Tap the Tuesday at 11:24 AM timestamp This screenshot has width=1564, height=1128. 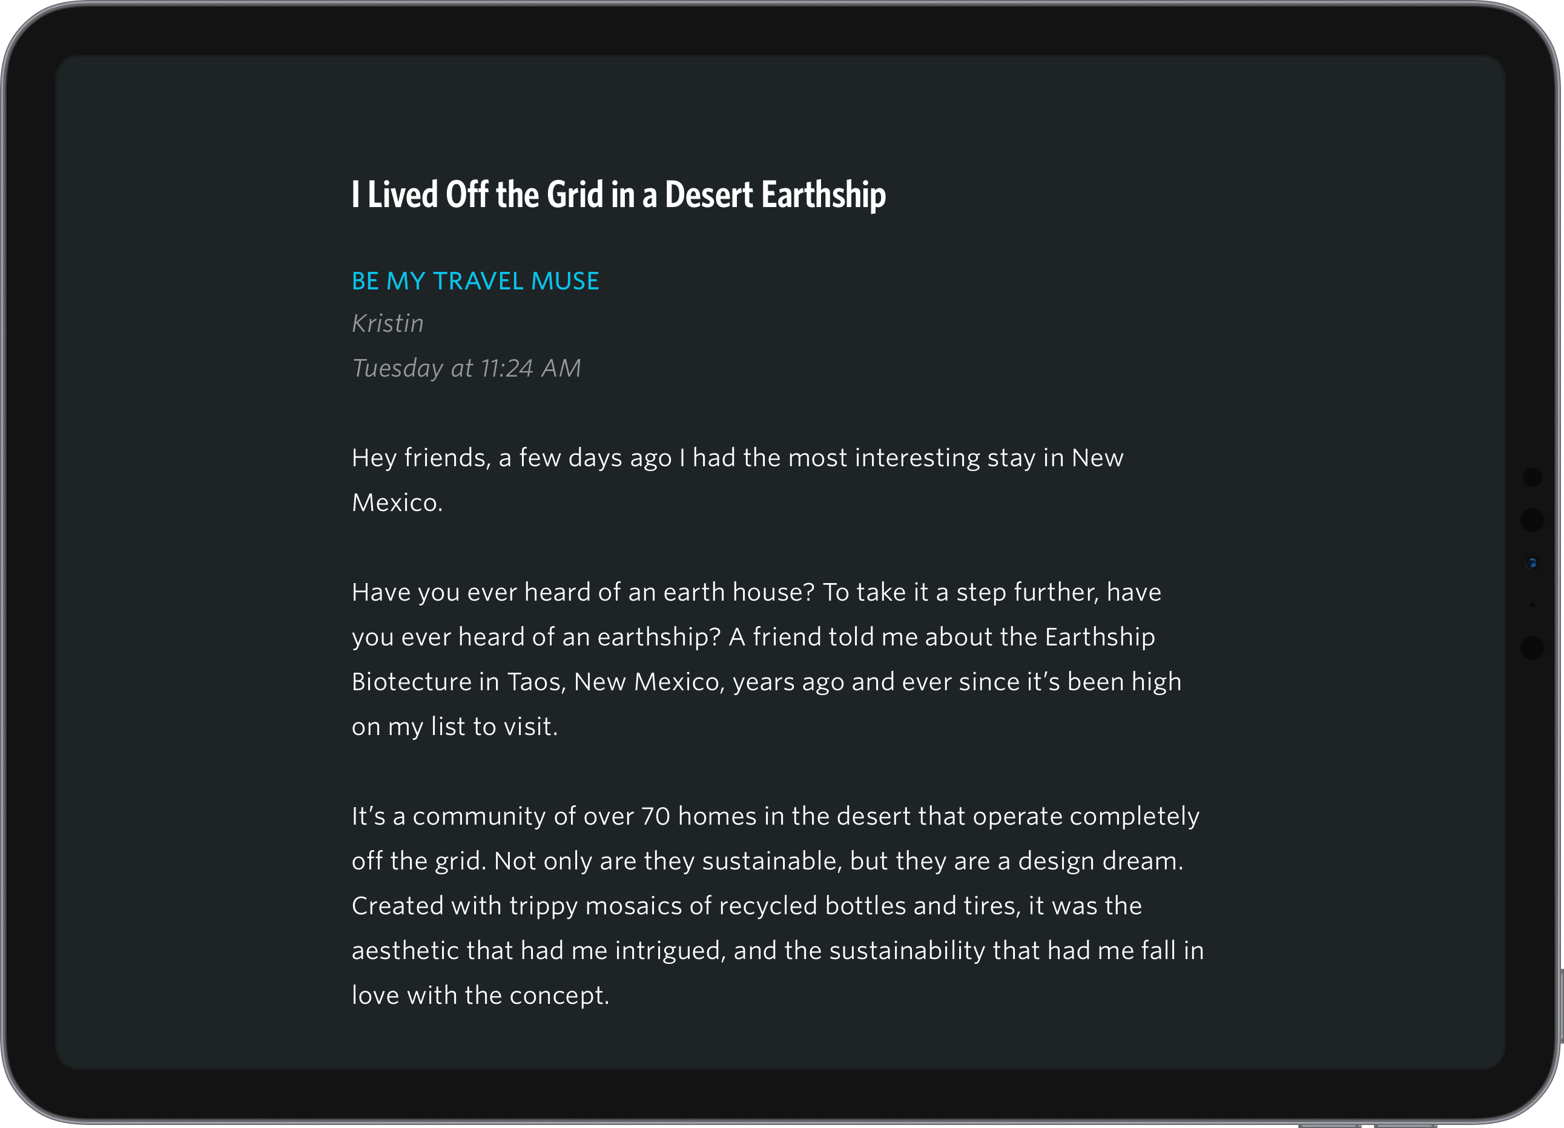click(x=466, y=368)
